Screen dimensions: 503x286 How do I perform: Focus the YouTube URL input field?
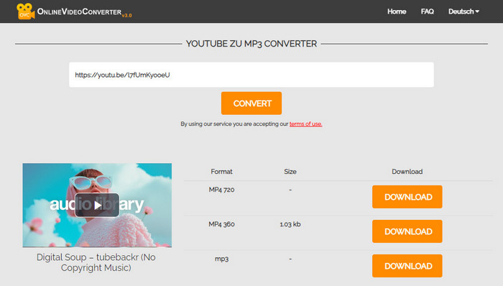251,75
